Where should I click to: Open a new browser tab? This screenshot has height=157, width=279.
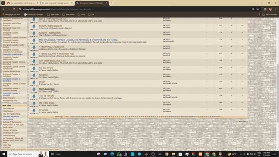(112, 3)
